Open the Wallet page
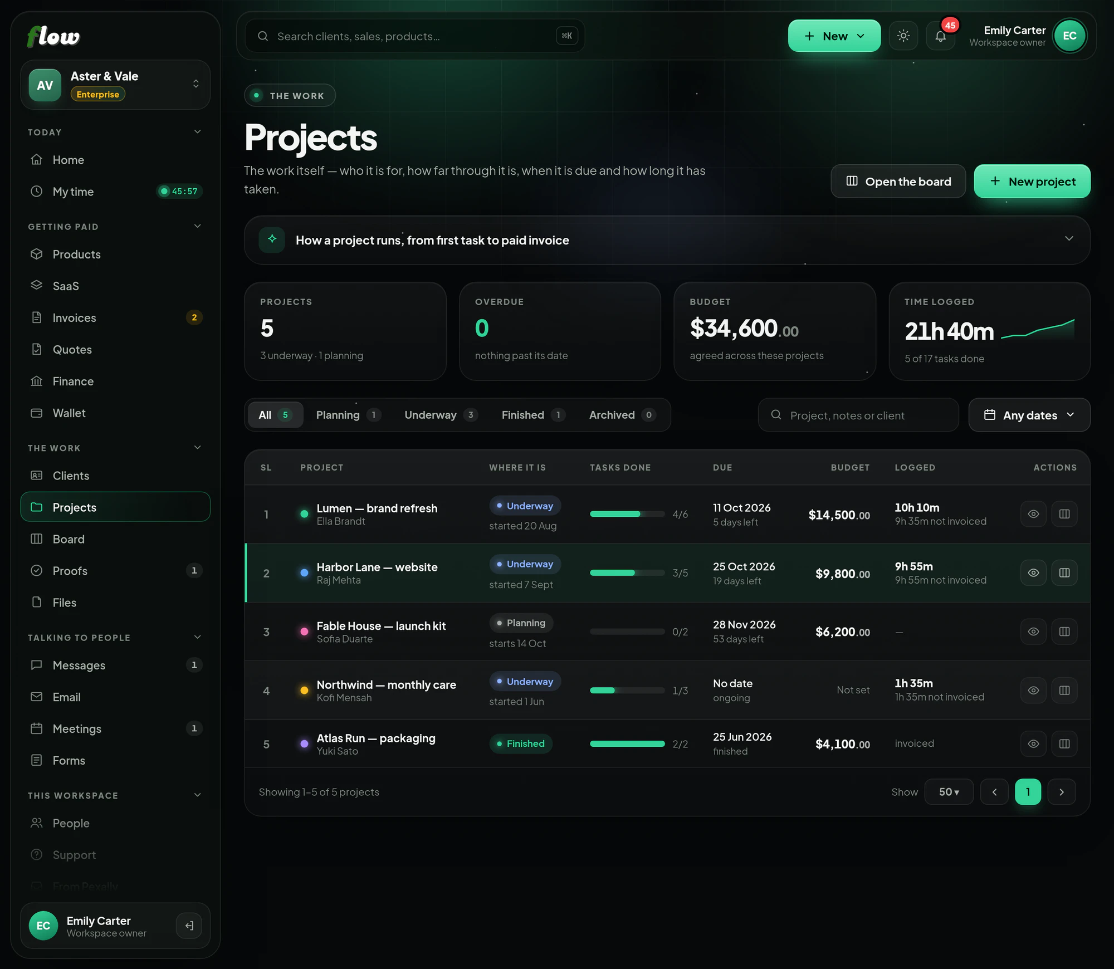This screenshot has width=1114, height=969. (115, 413)
